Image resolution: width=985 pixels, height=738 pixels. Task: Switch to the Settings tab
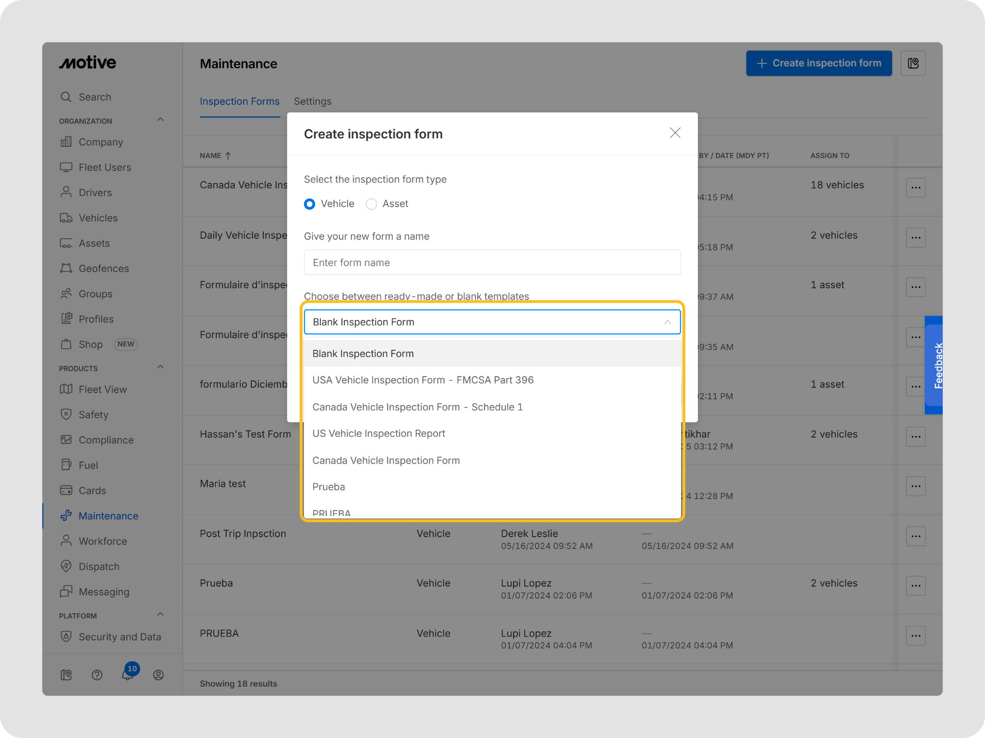pos(313,101)
